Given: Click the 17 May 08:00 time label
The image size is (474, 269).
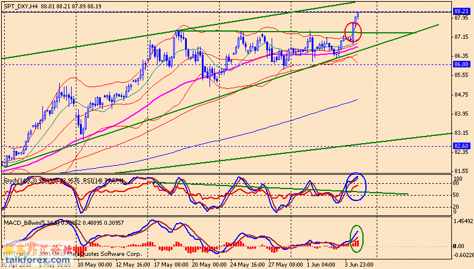Looking at the screenshot, I should pyautogui.click(x=171, y=265).
